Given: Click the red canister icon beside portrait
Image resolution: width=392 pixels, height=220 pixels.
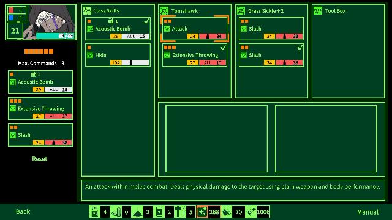Looking at the screenshot, I should click(11, 10).
